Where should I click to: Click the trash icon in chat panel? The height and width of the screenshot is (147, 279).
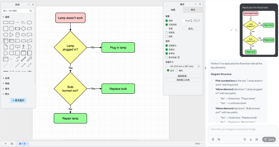[x=213, y=139]
